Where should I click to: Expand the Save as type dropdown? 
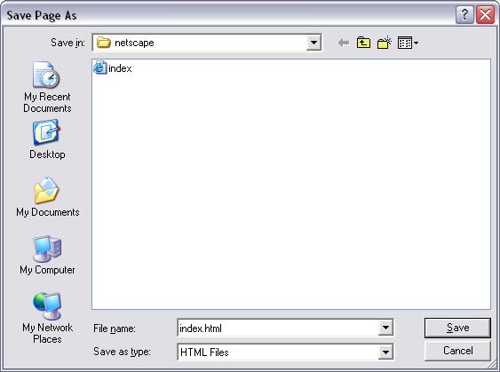(385, 352)
